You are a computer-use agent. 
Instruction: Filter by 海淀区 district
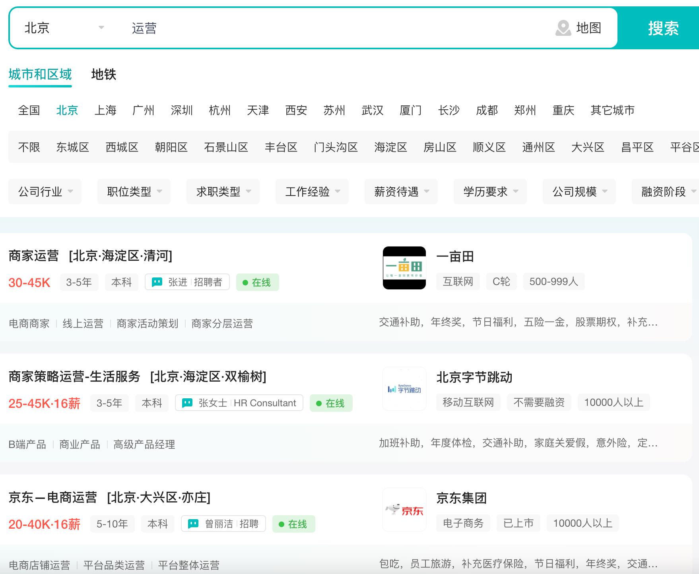(x=391, y=147)
